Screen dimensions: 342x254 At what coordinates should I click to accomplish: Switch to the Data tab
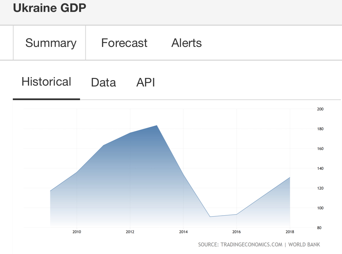point(103,82)
